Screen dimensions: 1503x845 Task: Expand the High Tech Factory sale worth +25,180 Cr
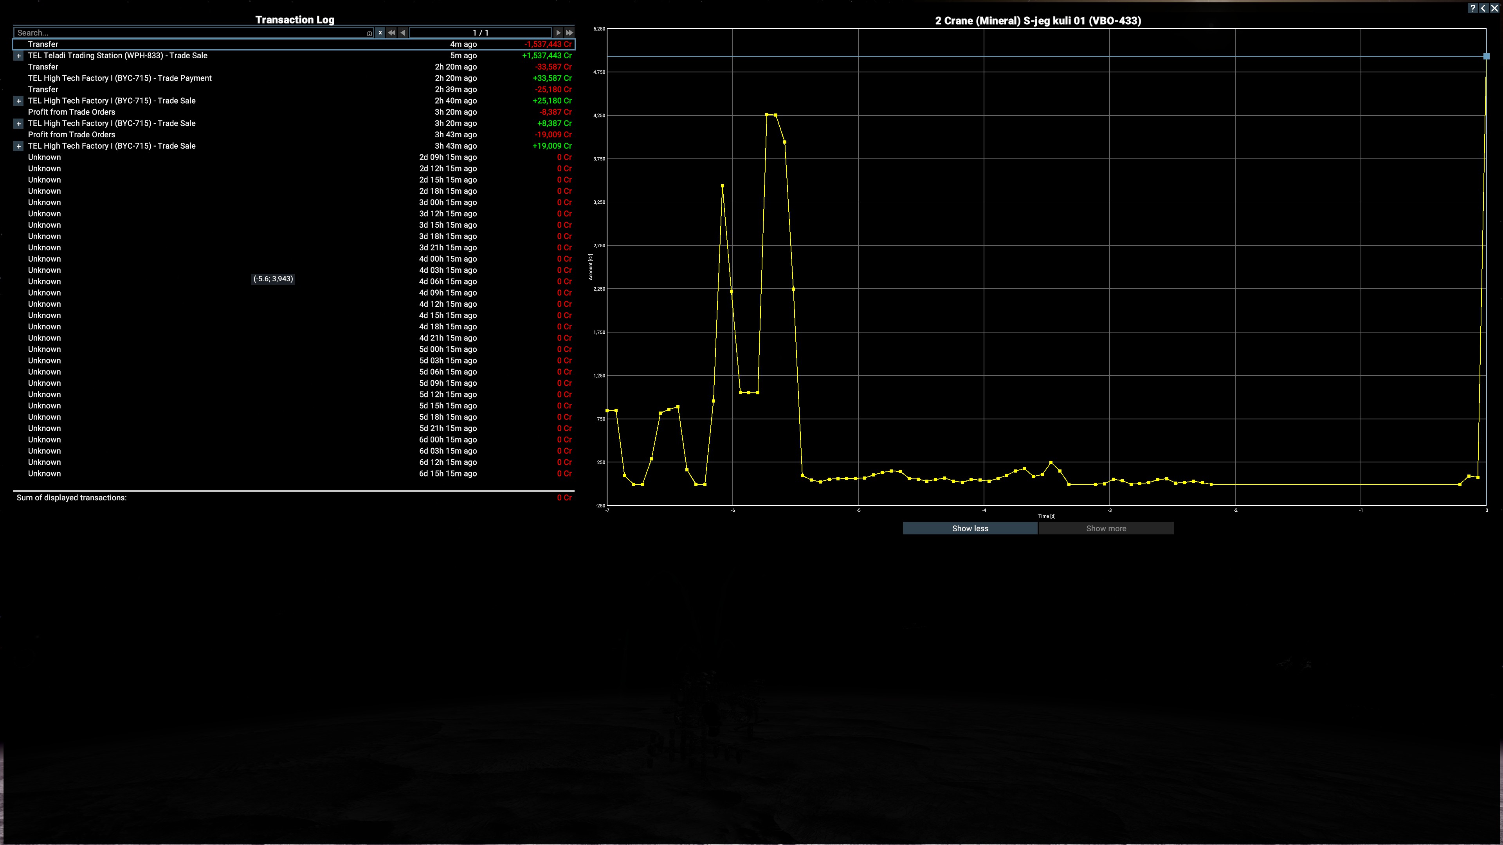point(19,101)
